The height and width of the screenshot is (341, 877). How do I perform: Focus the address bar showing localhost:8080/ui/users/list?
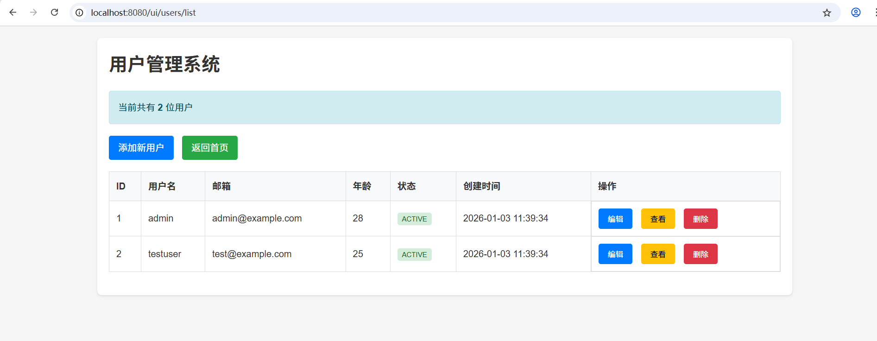point(454,13)
